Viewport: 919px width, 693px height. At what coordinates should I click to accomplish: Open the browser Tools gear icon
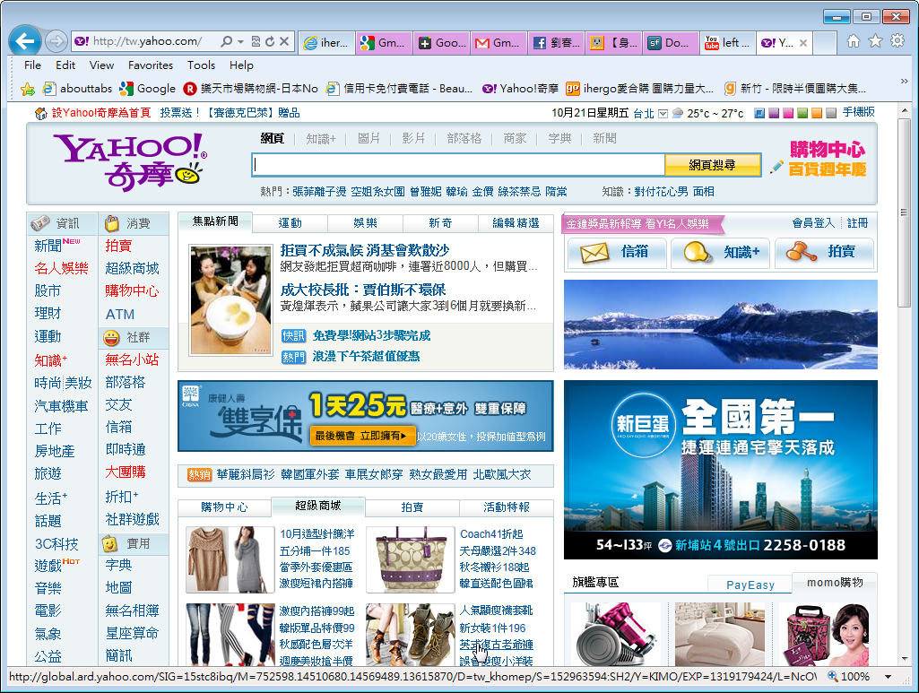point(897,41)
